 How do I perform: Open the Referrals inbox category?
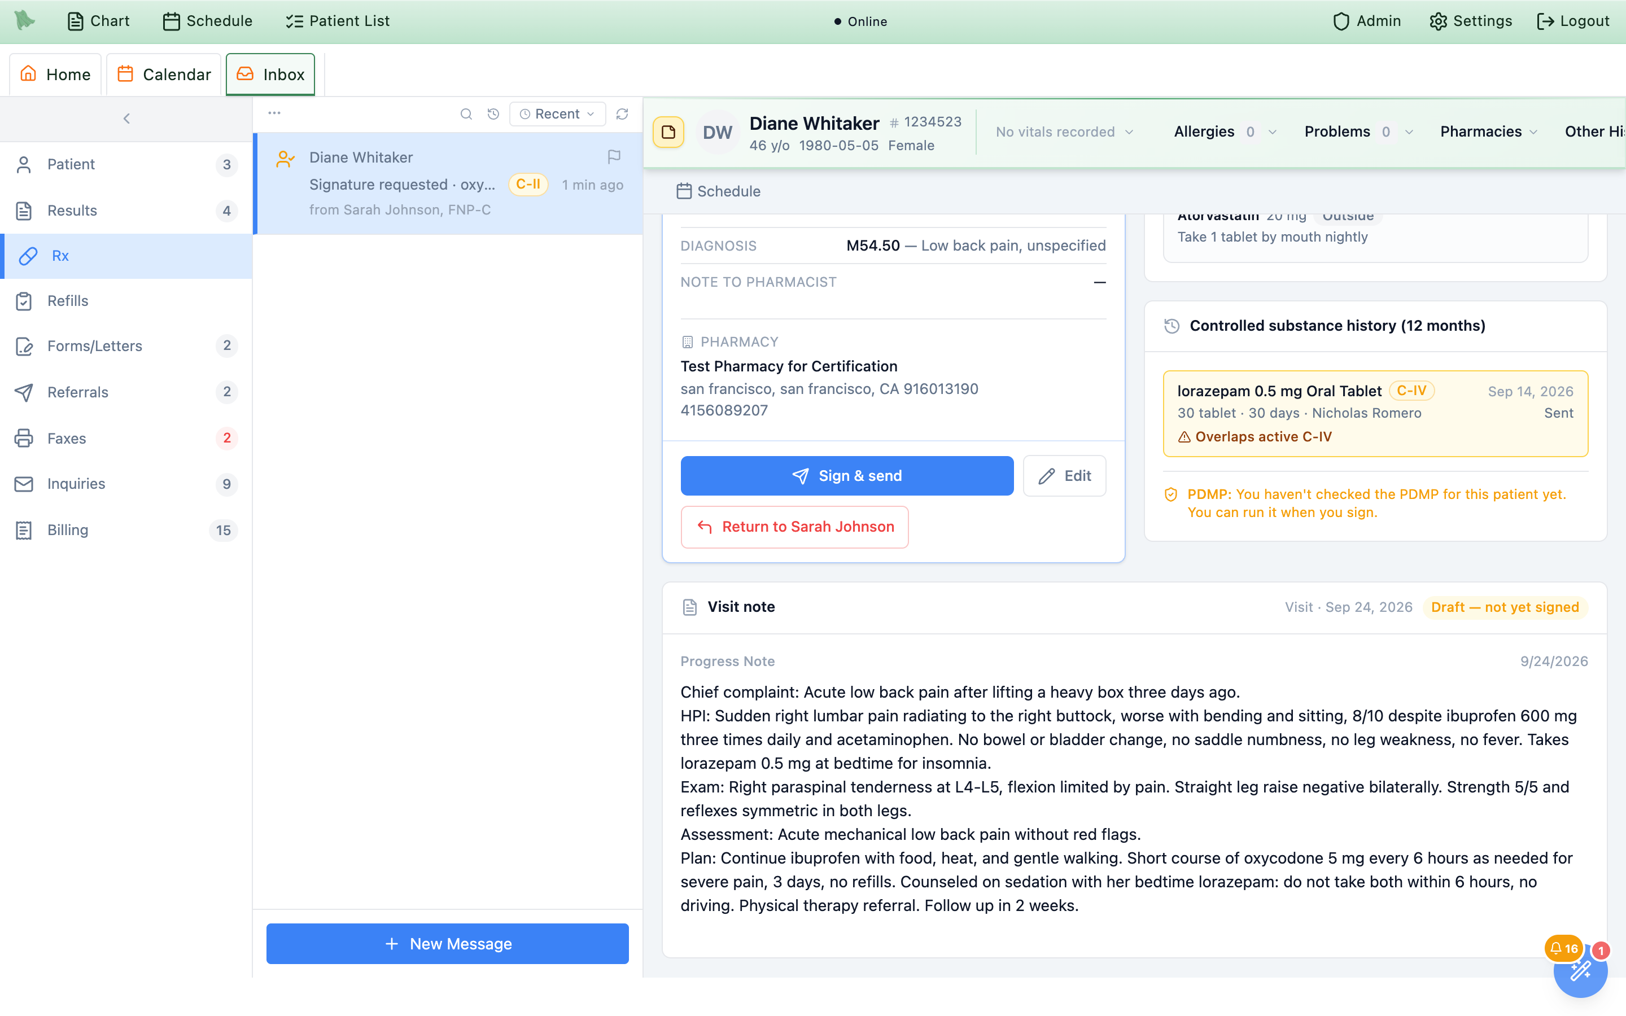click(x=126, y=392)
